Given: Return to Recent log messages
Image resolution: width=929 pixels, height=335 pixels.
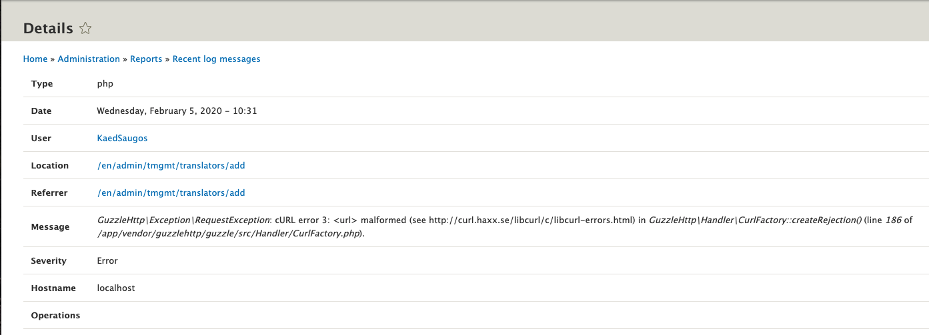Looking at the screenshot, I should pos(216,59).
